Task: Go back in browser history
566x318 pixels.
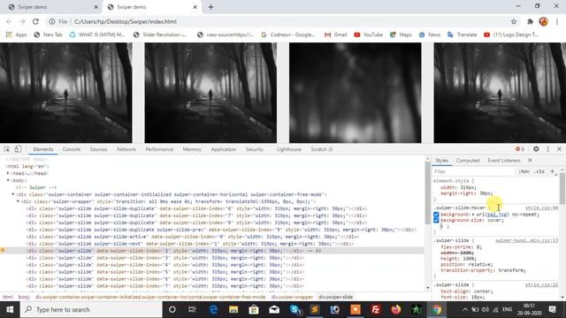Action: tap(9, 21)
